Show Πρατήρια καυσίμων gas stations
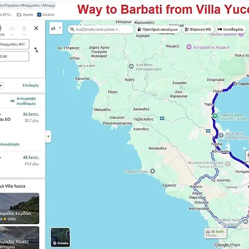The image size is (249, 249). point(158,29)
